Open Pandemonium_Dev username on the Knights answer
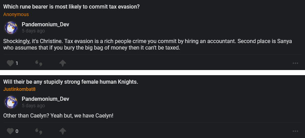 tap(45, 99)
